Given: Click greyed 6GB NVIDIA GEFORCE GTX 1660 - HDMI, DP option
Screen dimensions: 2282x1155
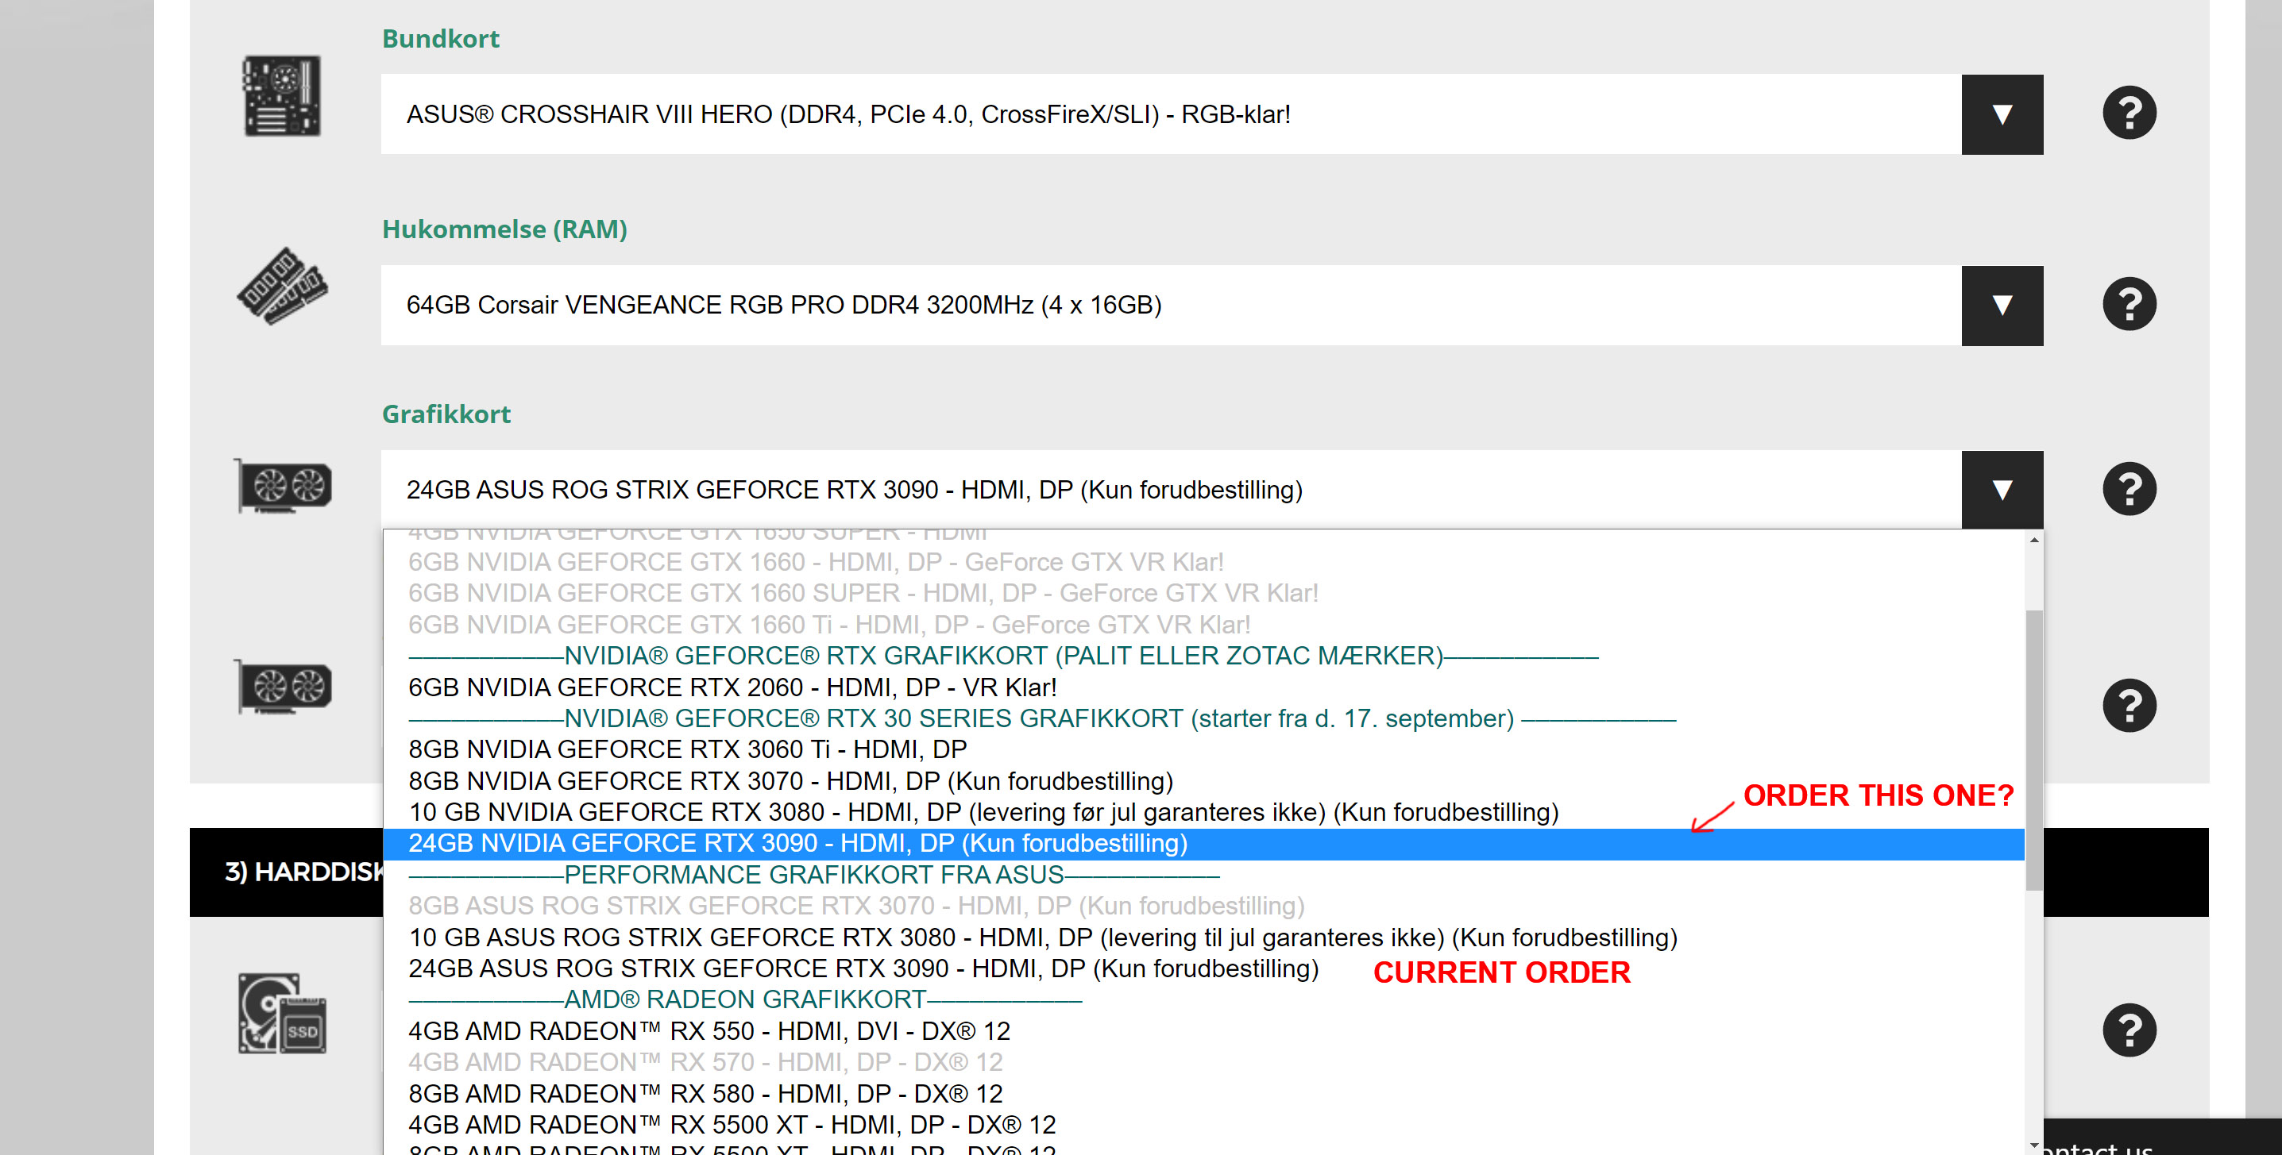Looking at the screenshot, I should pos(1204,562).
